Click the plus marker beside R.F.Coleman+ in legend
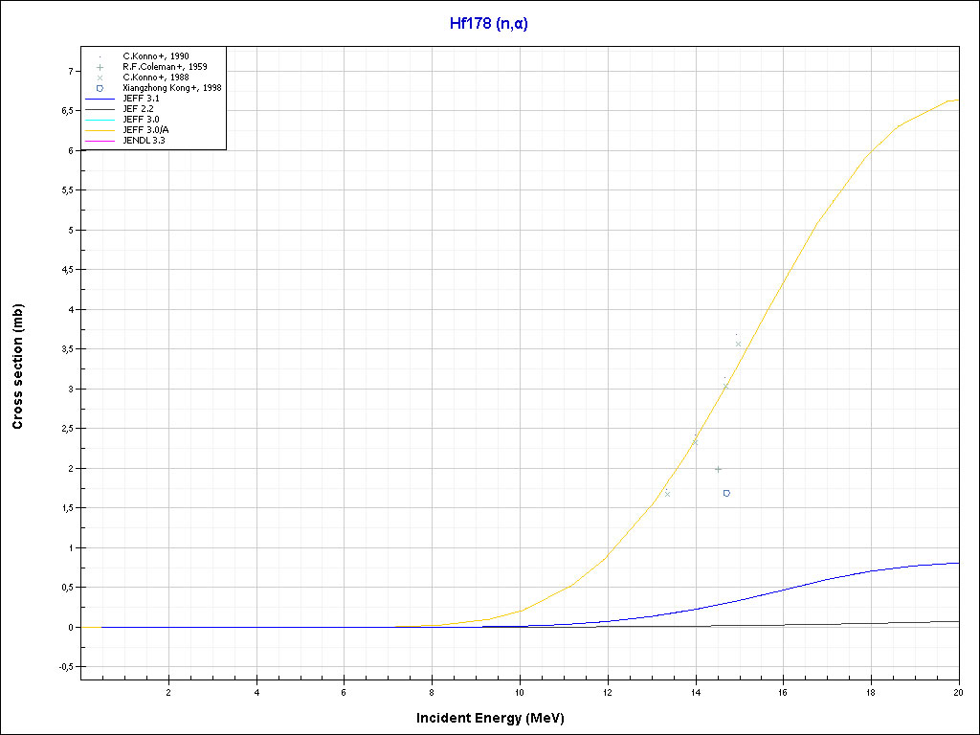Image resolution: width=980 pixels, height=735 pixels. (100, 67)
